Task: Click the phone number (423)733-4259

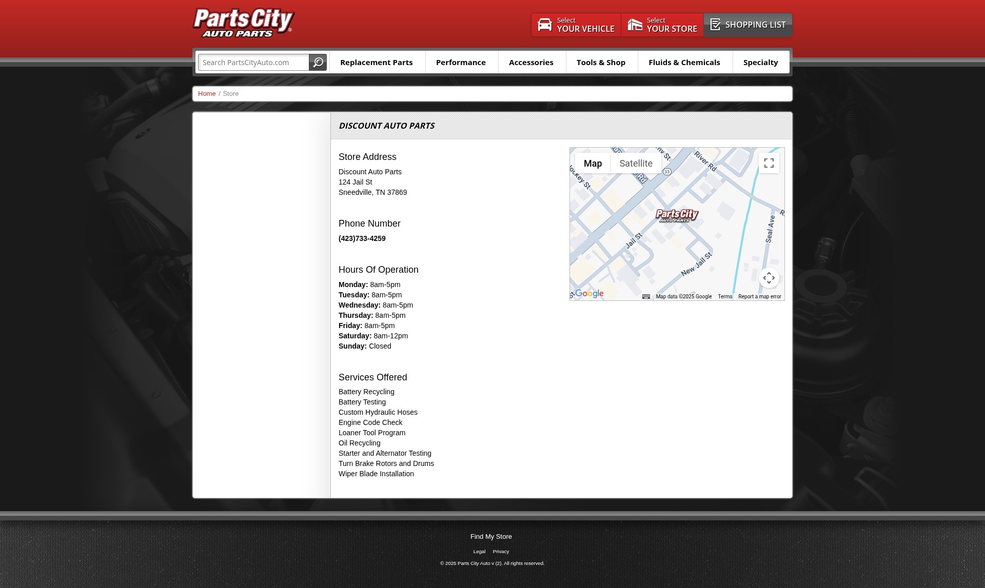Action: point(362,238)
